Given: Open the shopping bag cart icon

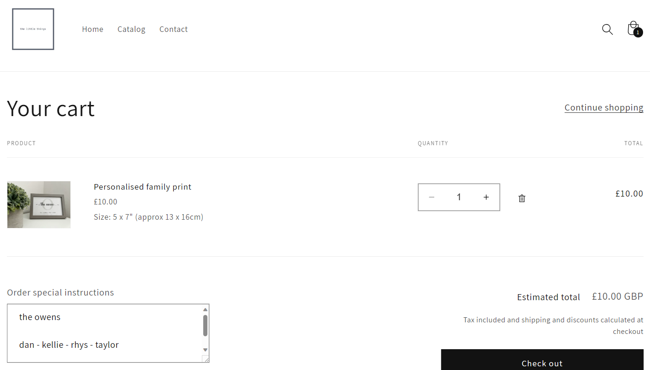Looking at the screenshot, I should [634, 29].
